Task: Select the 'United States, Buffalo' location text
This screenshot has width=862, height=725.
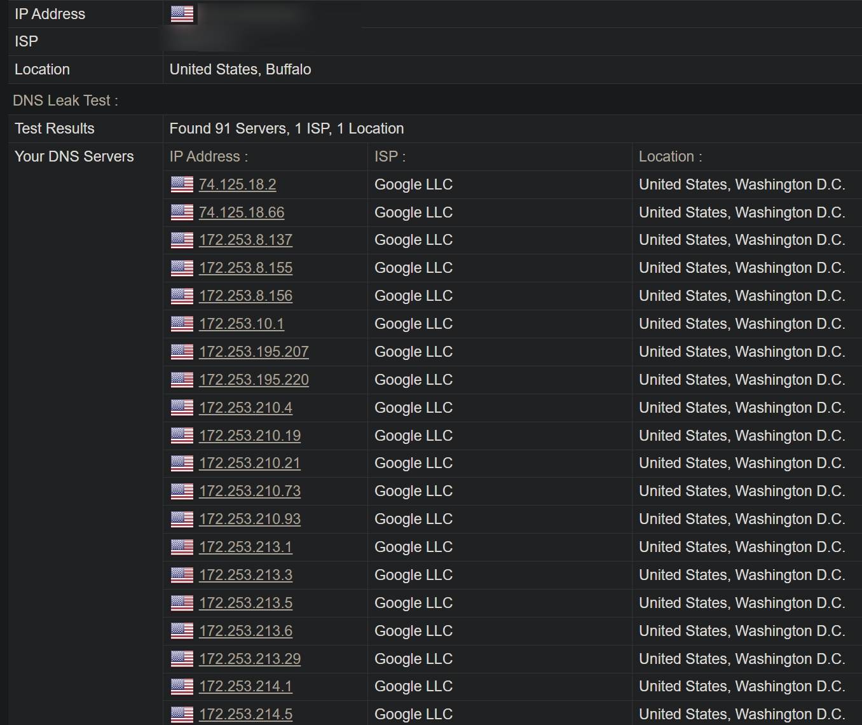Action: tap(240, 69)
